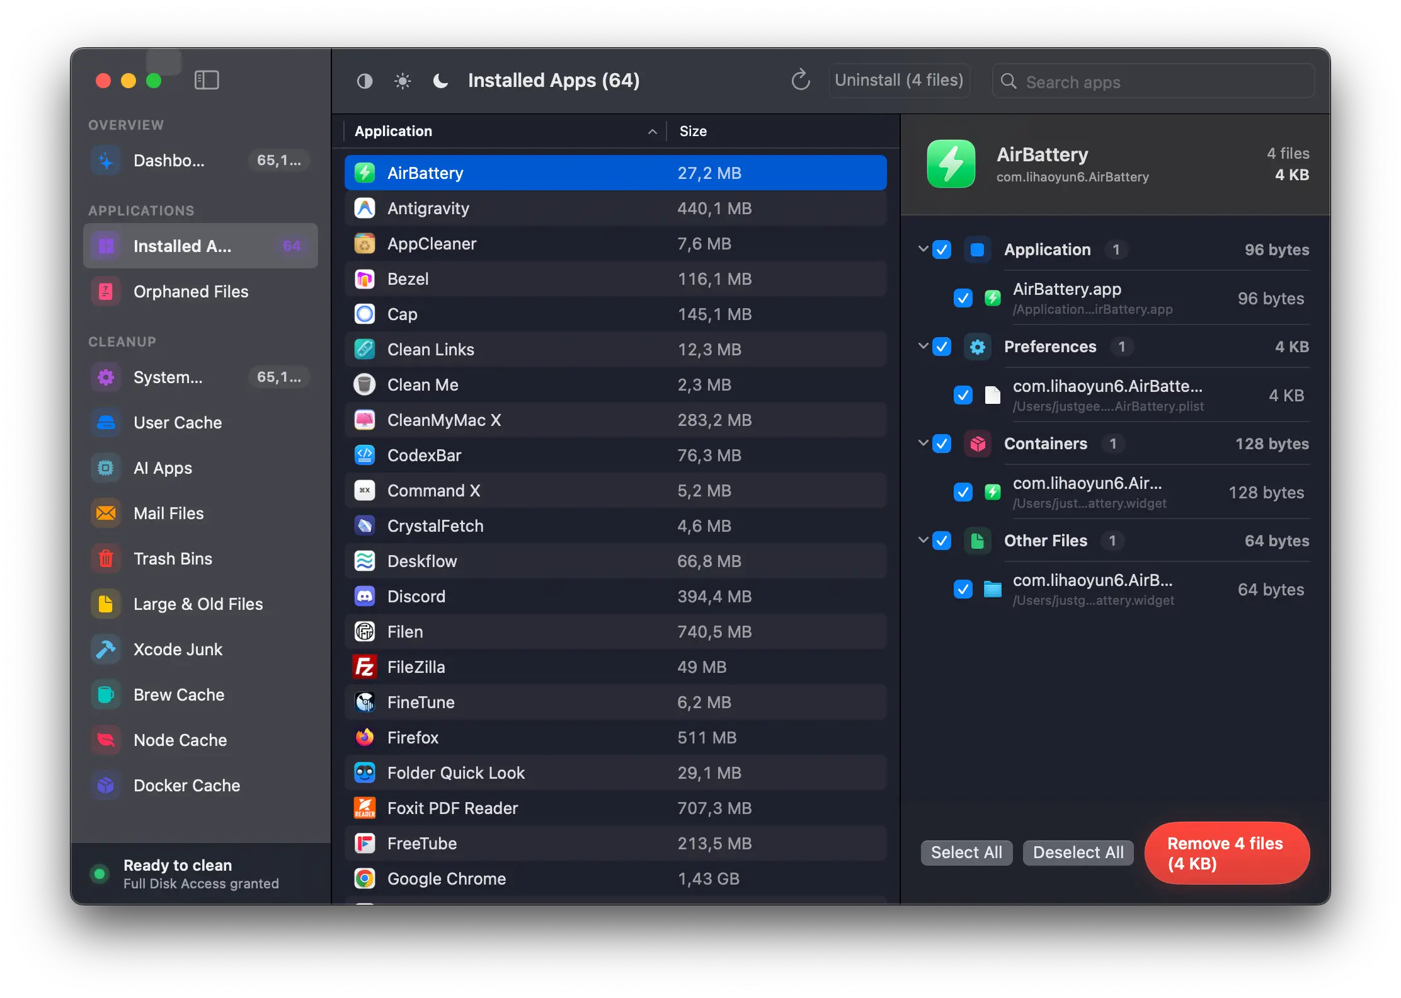1401x998 pixels.
Task: Click Uninstall (4 files) button
Action: 899,81
